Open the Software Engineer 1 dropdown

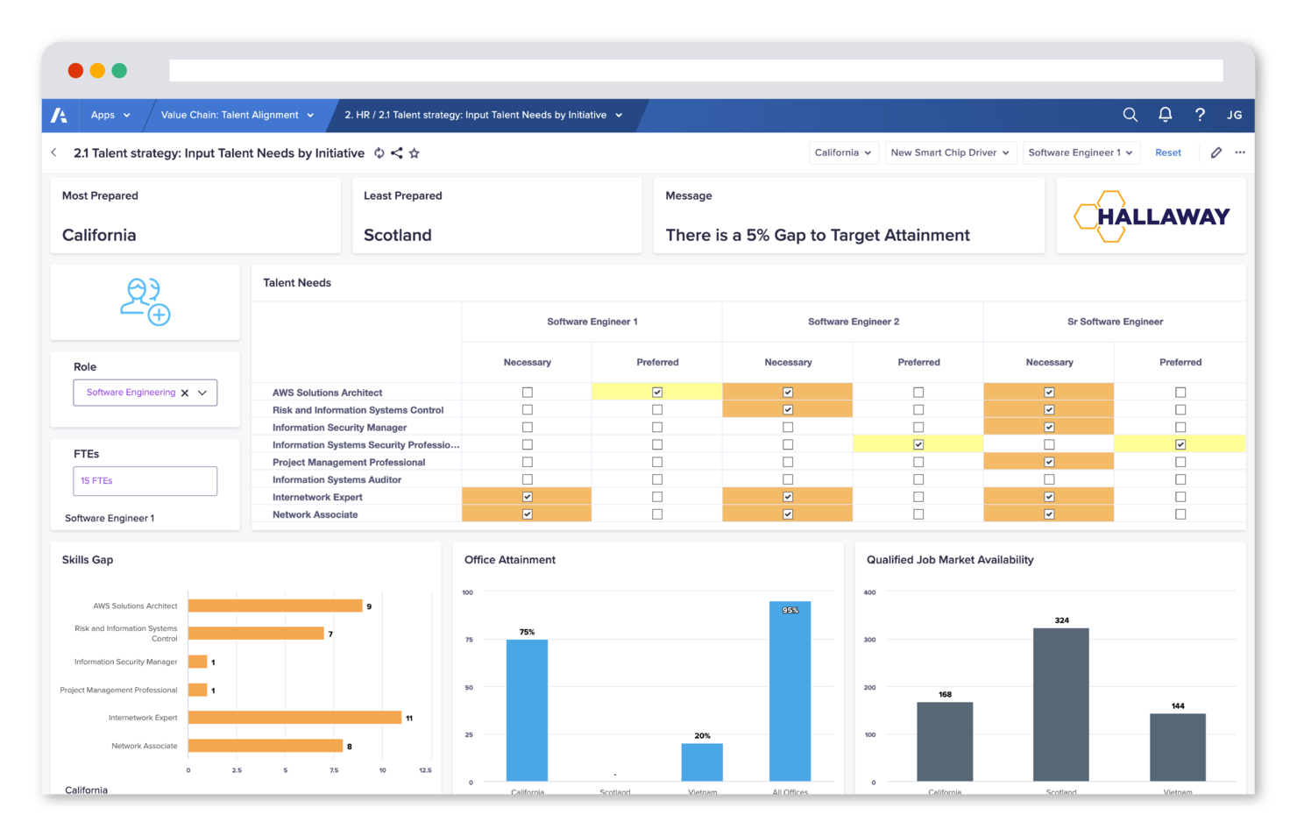pos(1081,152)
